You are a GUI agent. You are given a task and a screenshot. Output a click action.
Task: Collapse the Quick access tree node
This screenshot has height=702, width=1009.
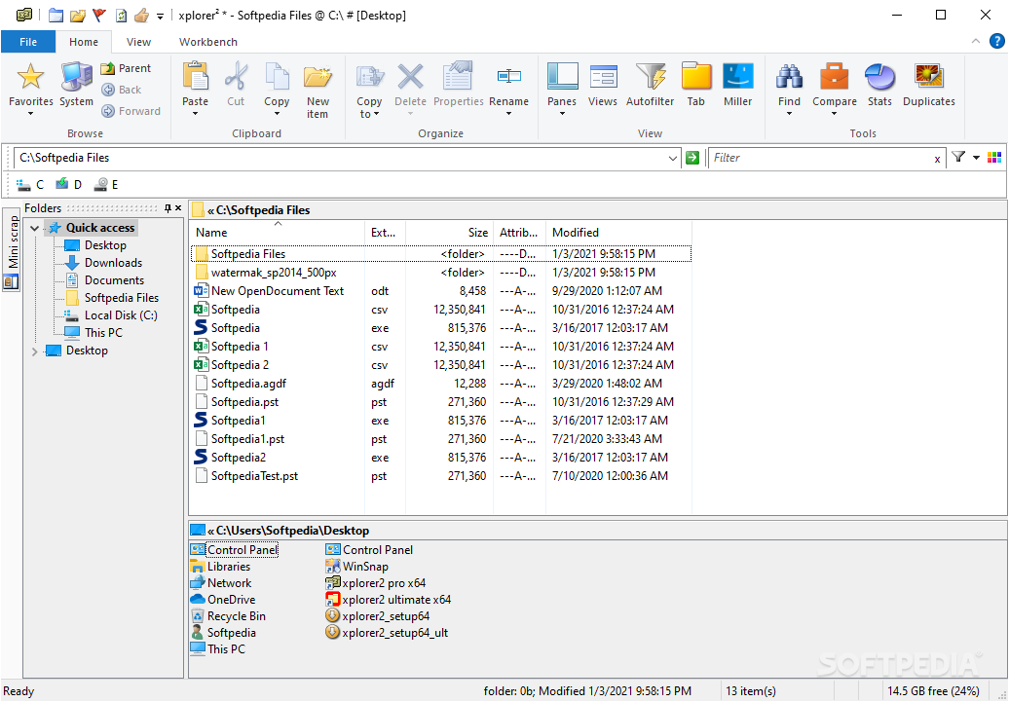(35, 228)
